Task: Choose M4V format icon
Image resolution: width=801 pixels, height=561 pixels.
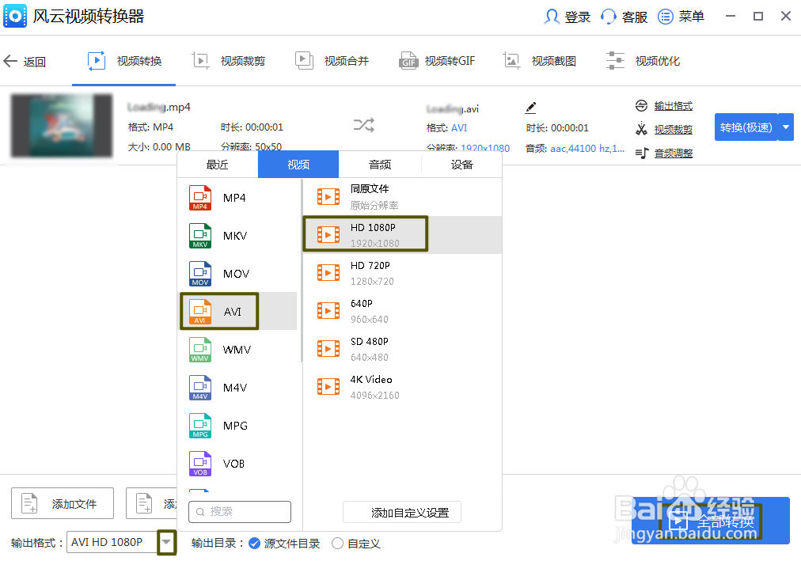Action: 200,388
